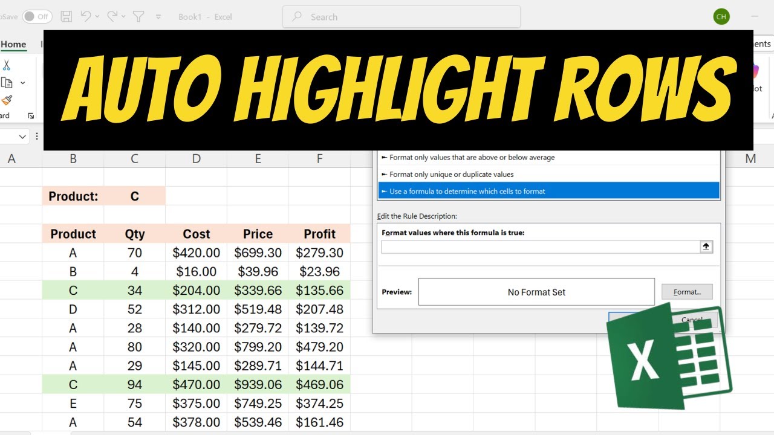
Task: Click the cell showing $420.00
Action: [197, 253]
